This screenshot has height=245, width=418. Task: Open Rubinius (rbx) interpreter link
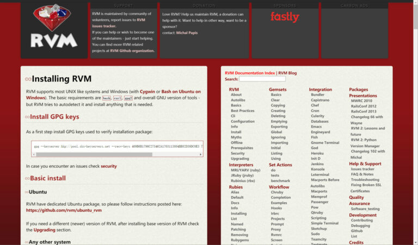click(243, 180)
